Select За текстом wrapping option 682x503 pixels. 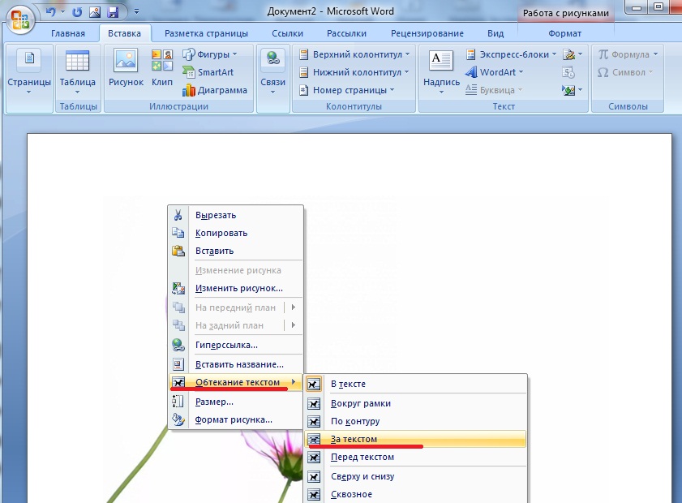point(415,439)
